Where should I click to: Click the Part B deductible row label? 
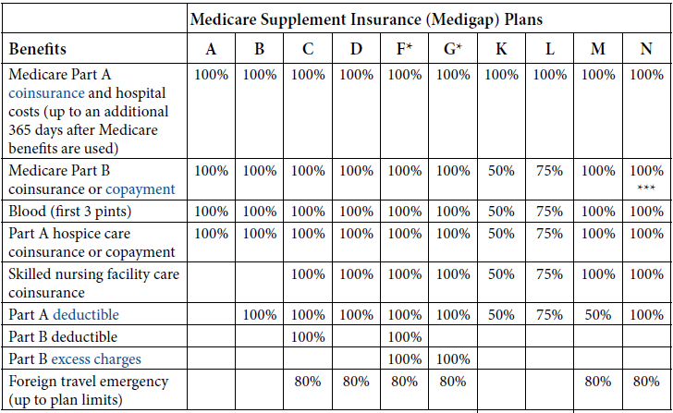(63, 337)
